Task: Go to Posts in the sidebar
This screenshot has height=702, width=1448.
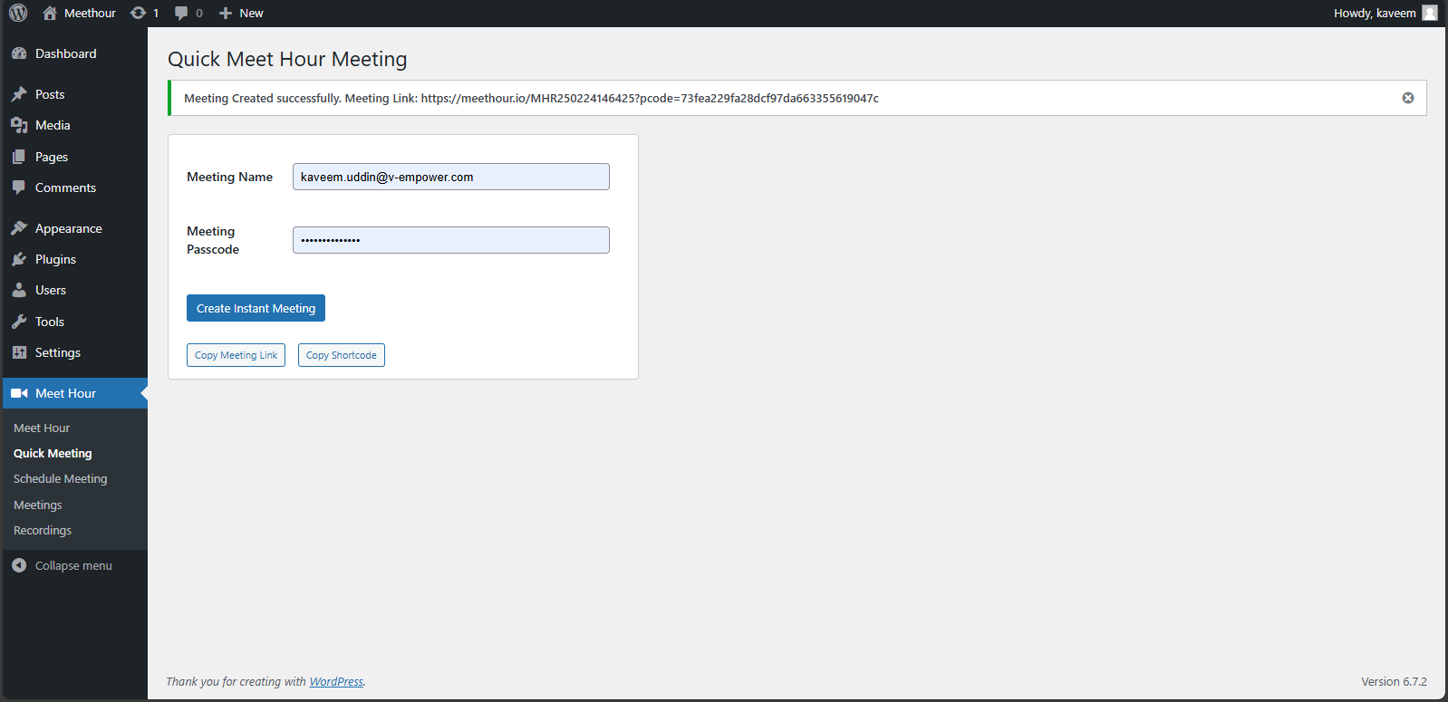Action: [x=50, y=94]
